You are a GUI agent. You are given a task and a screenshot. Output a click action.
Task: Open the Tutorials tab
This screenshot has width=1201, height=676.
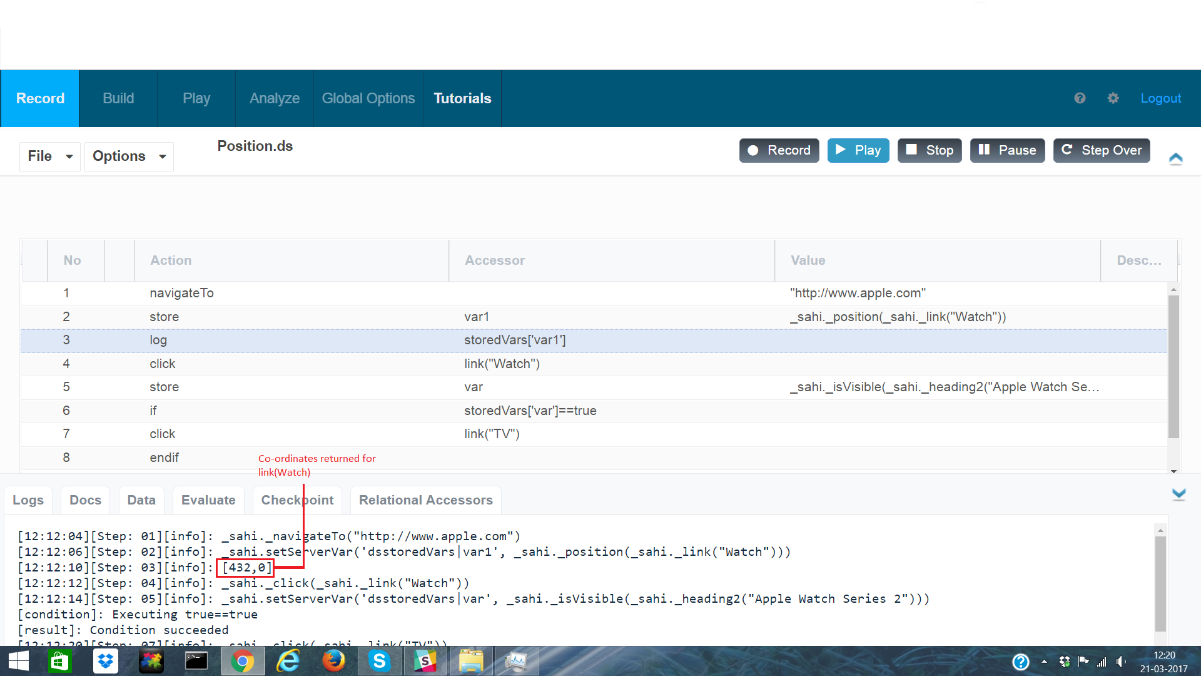point(462,98)
